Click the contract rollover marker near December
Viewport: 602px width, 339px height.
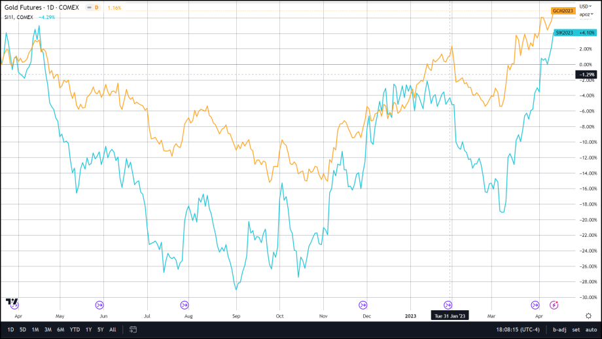363,304
